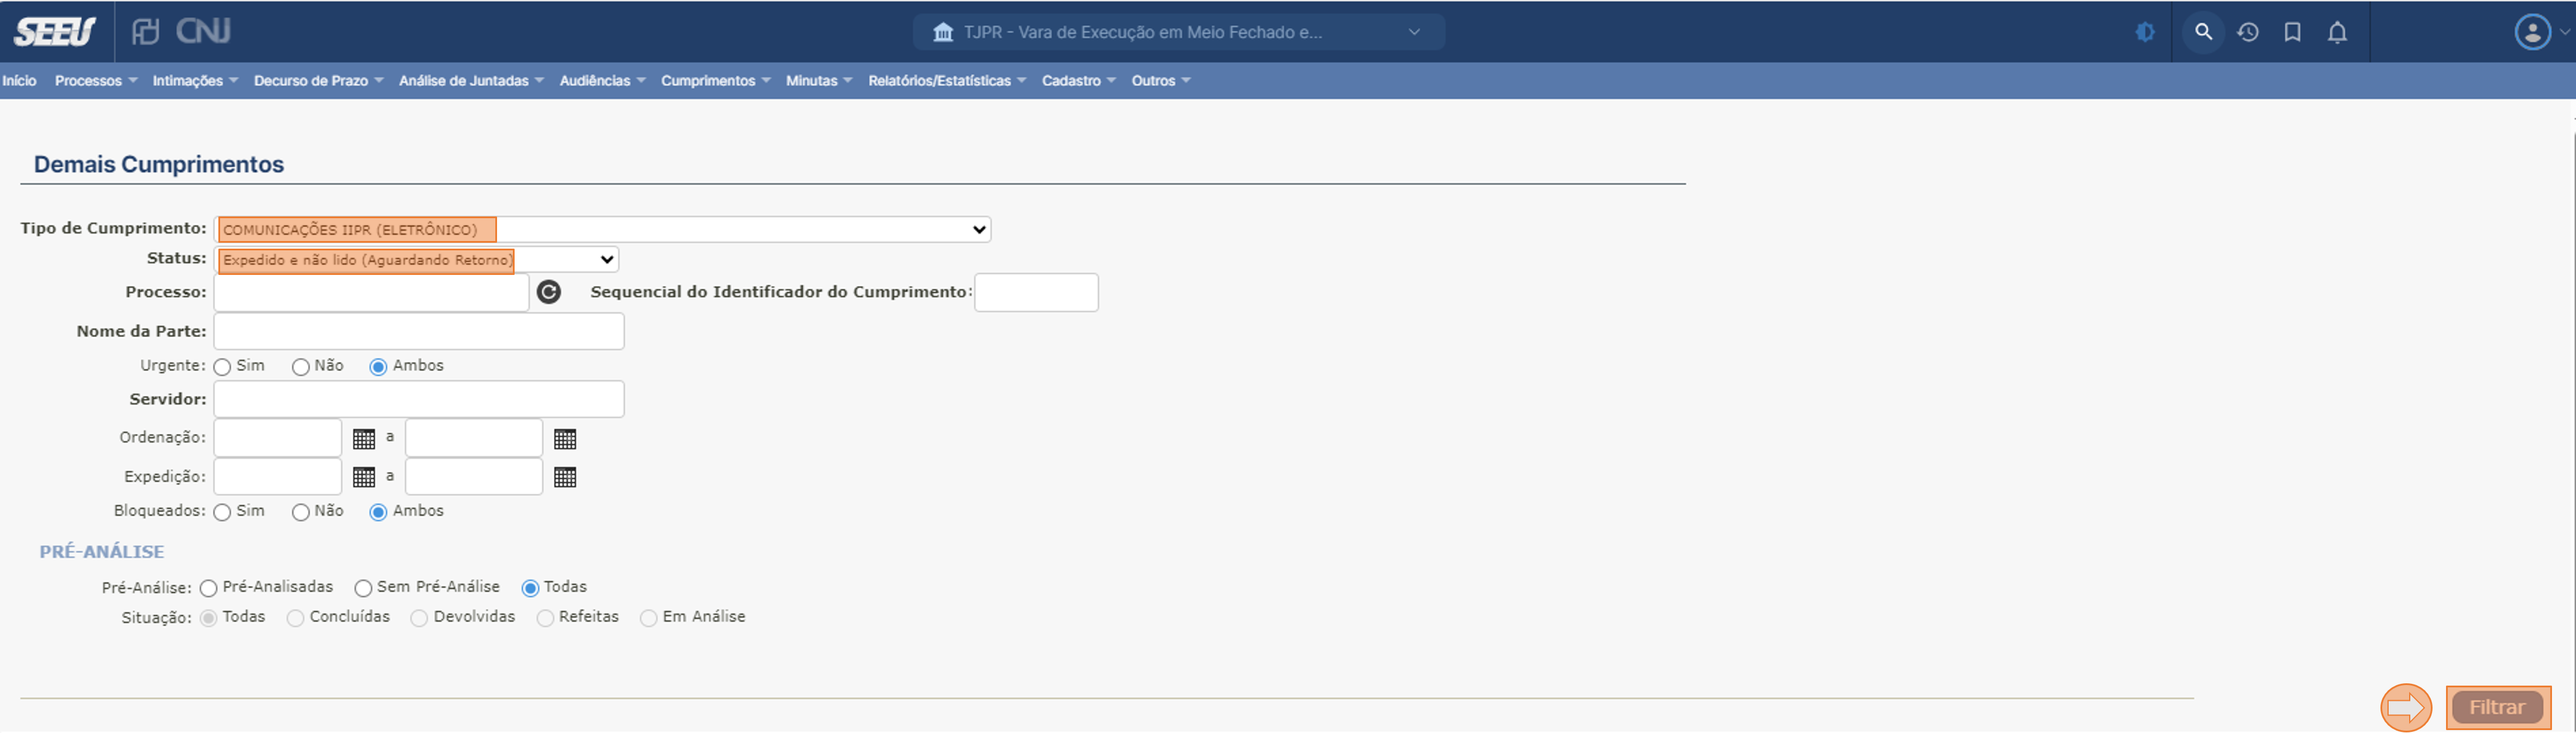Open the Minutas menu
2576x733 pixels.
(818, 81)
